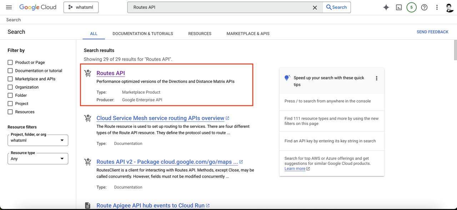Screen dimensions: 457x210
Task: Expand the Resource type dropdown
Action: click(x=38, y=159)
